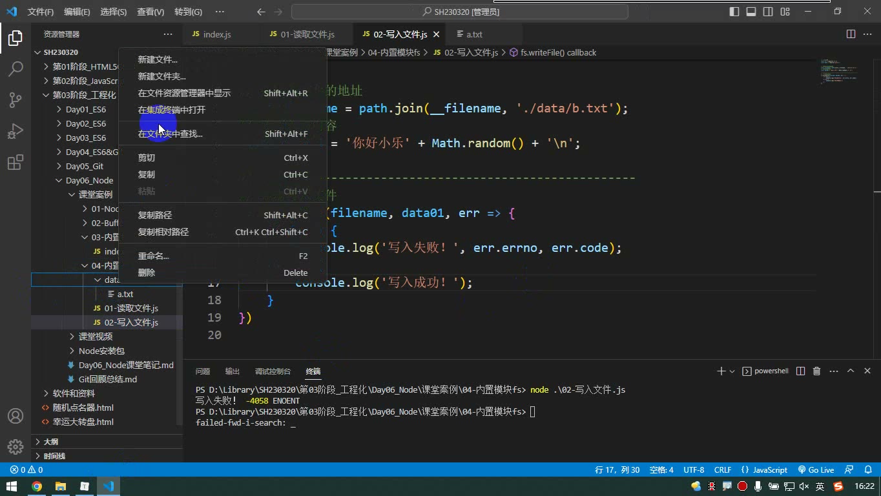This screenshot has width=881, height=496.
Task: Click the command center search box
Action: tap(460, 12)
